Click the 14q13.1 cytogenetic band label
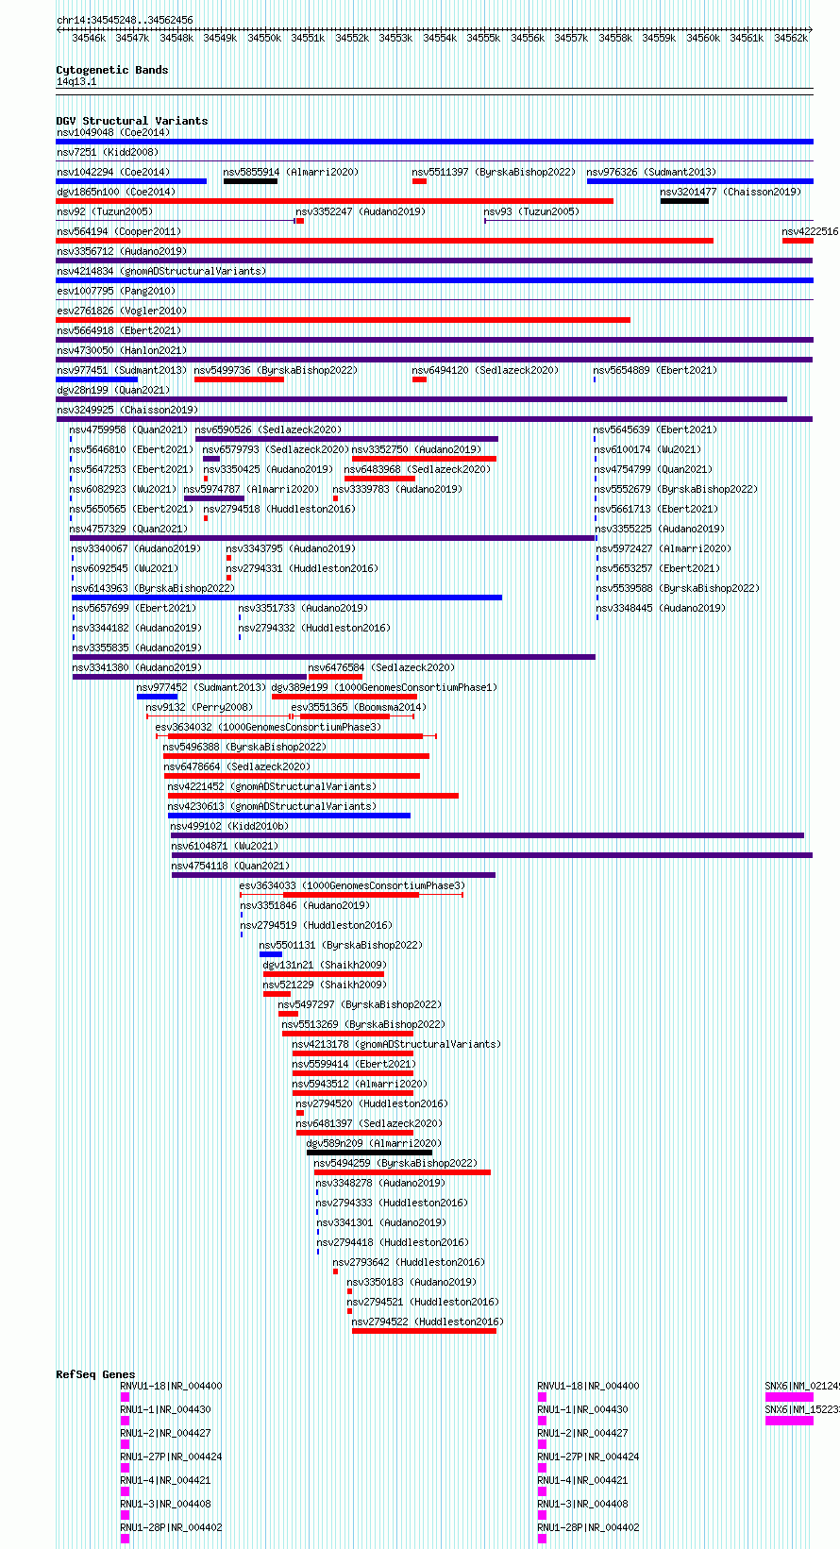Screen dimensions: 840x1549 click(76, 82)
